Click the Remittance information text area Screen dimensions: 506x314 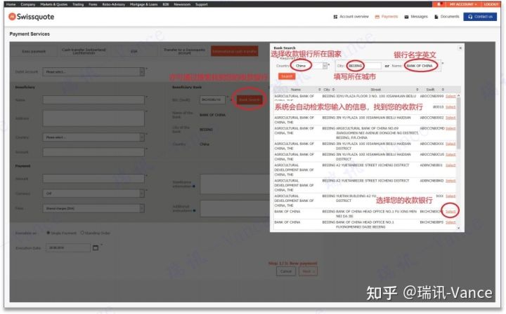click(x=235, y=184)
